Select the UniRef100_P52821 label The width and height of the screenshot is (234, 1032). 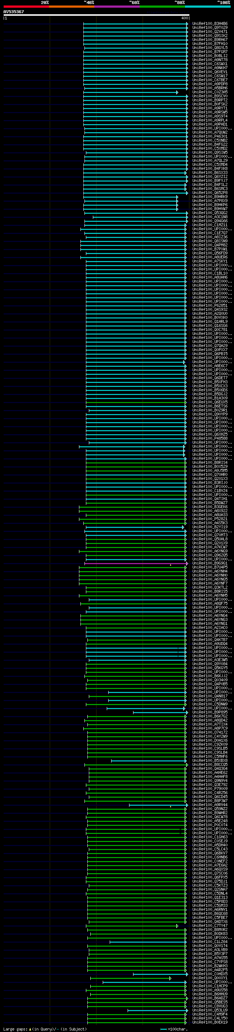tap(210, 519)
